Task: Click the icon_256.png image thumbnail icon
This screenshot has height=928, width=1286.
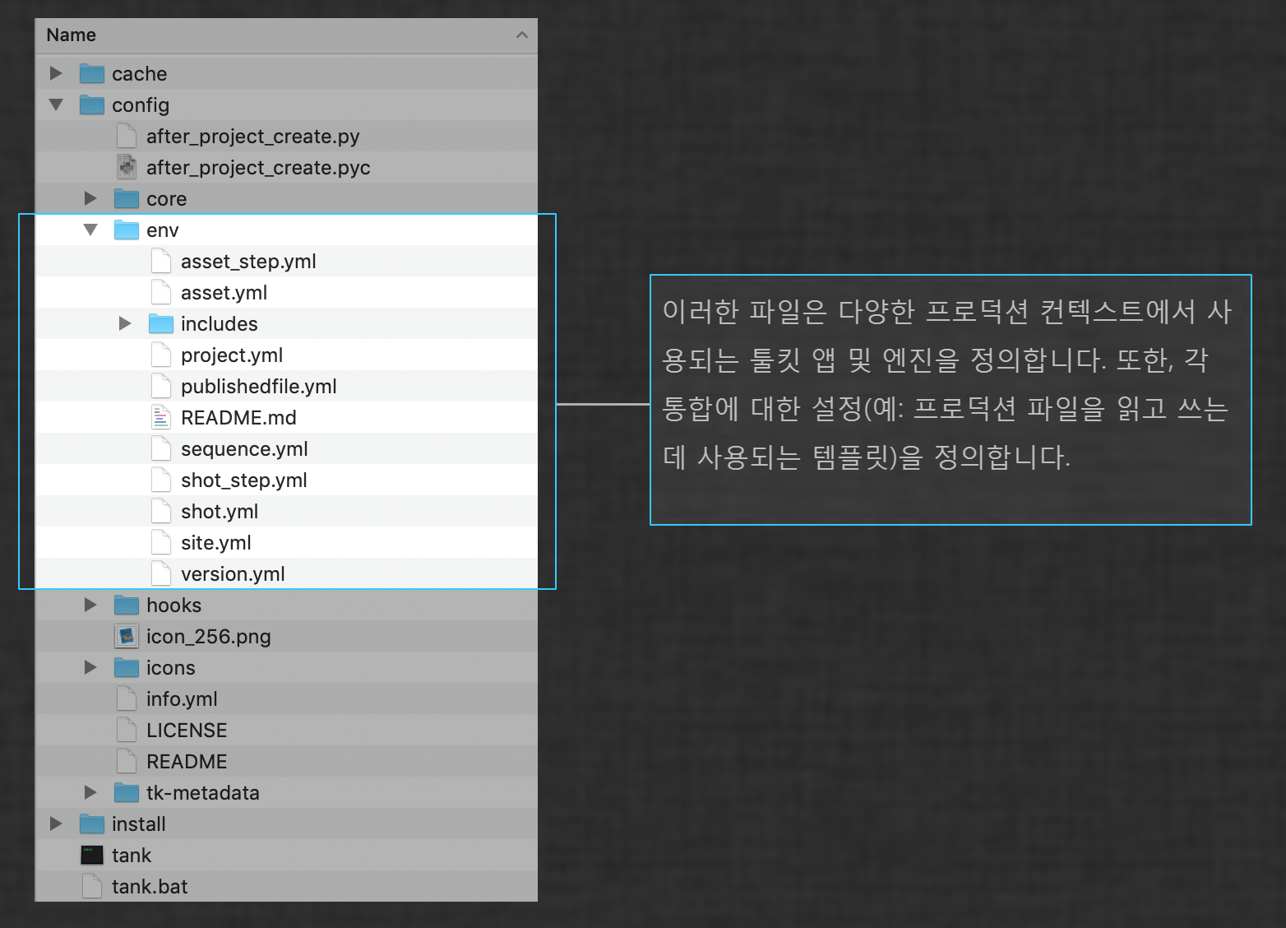Action: pyautogui.click(x=127, y=637)
